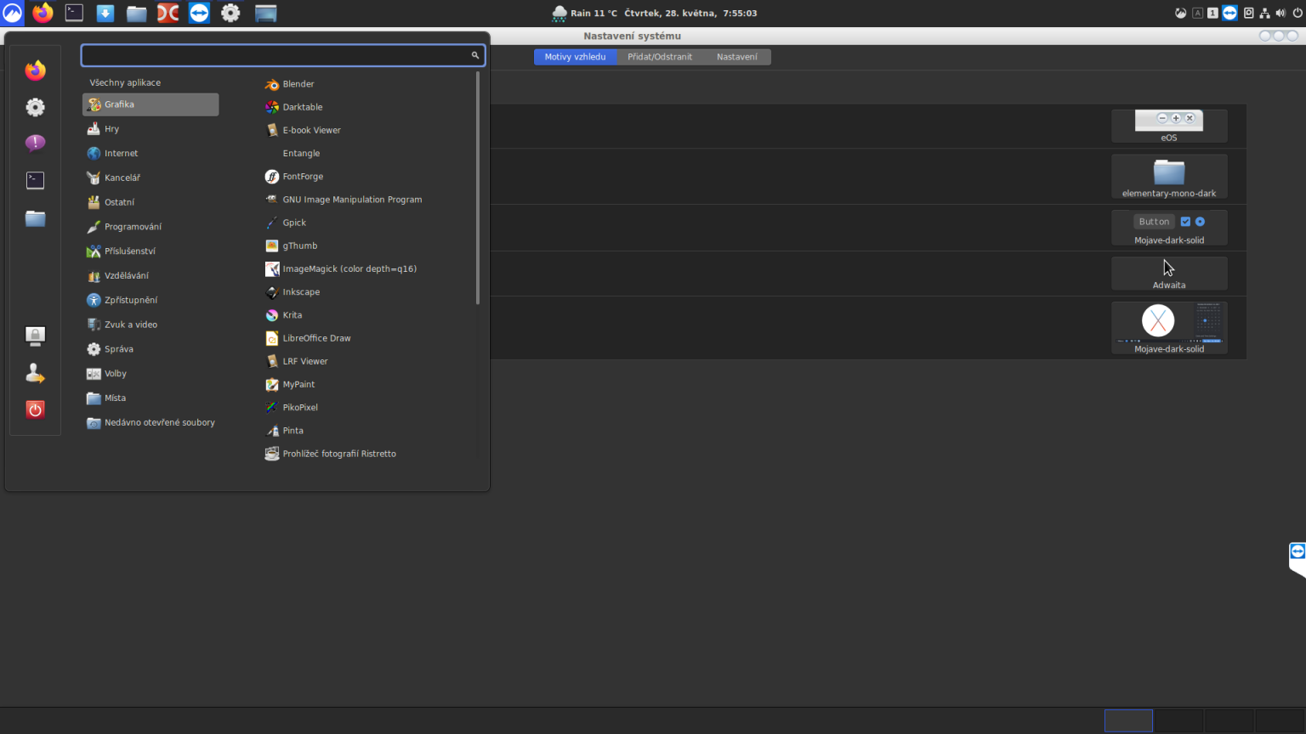Open TeamViewer from the top taskbar
Screen dimensions: 1306x734
coord(199,13)
